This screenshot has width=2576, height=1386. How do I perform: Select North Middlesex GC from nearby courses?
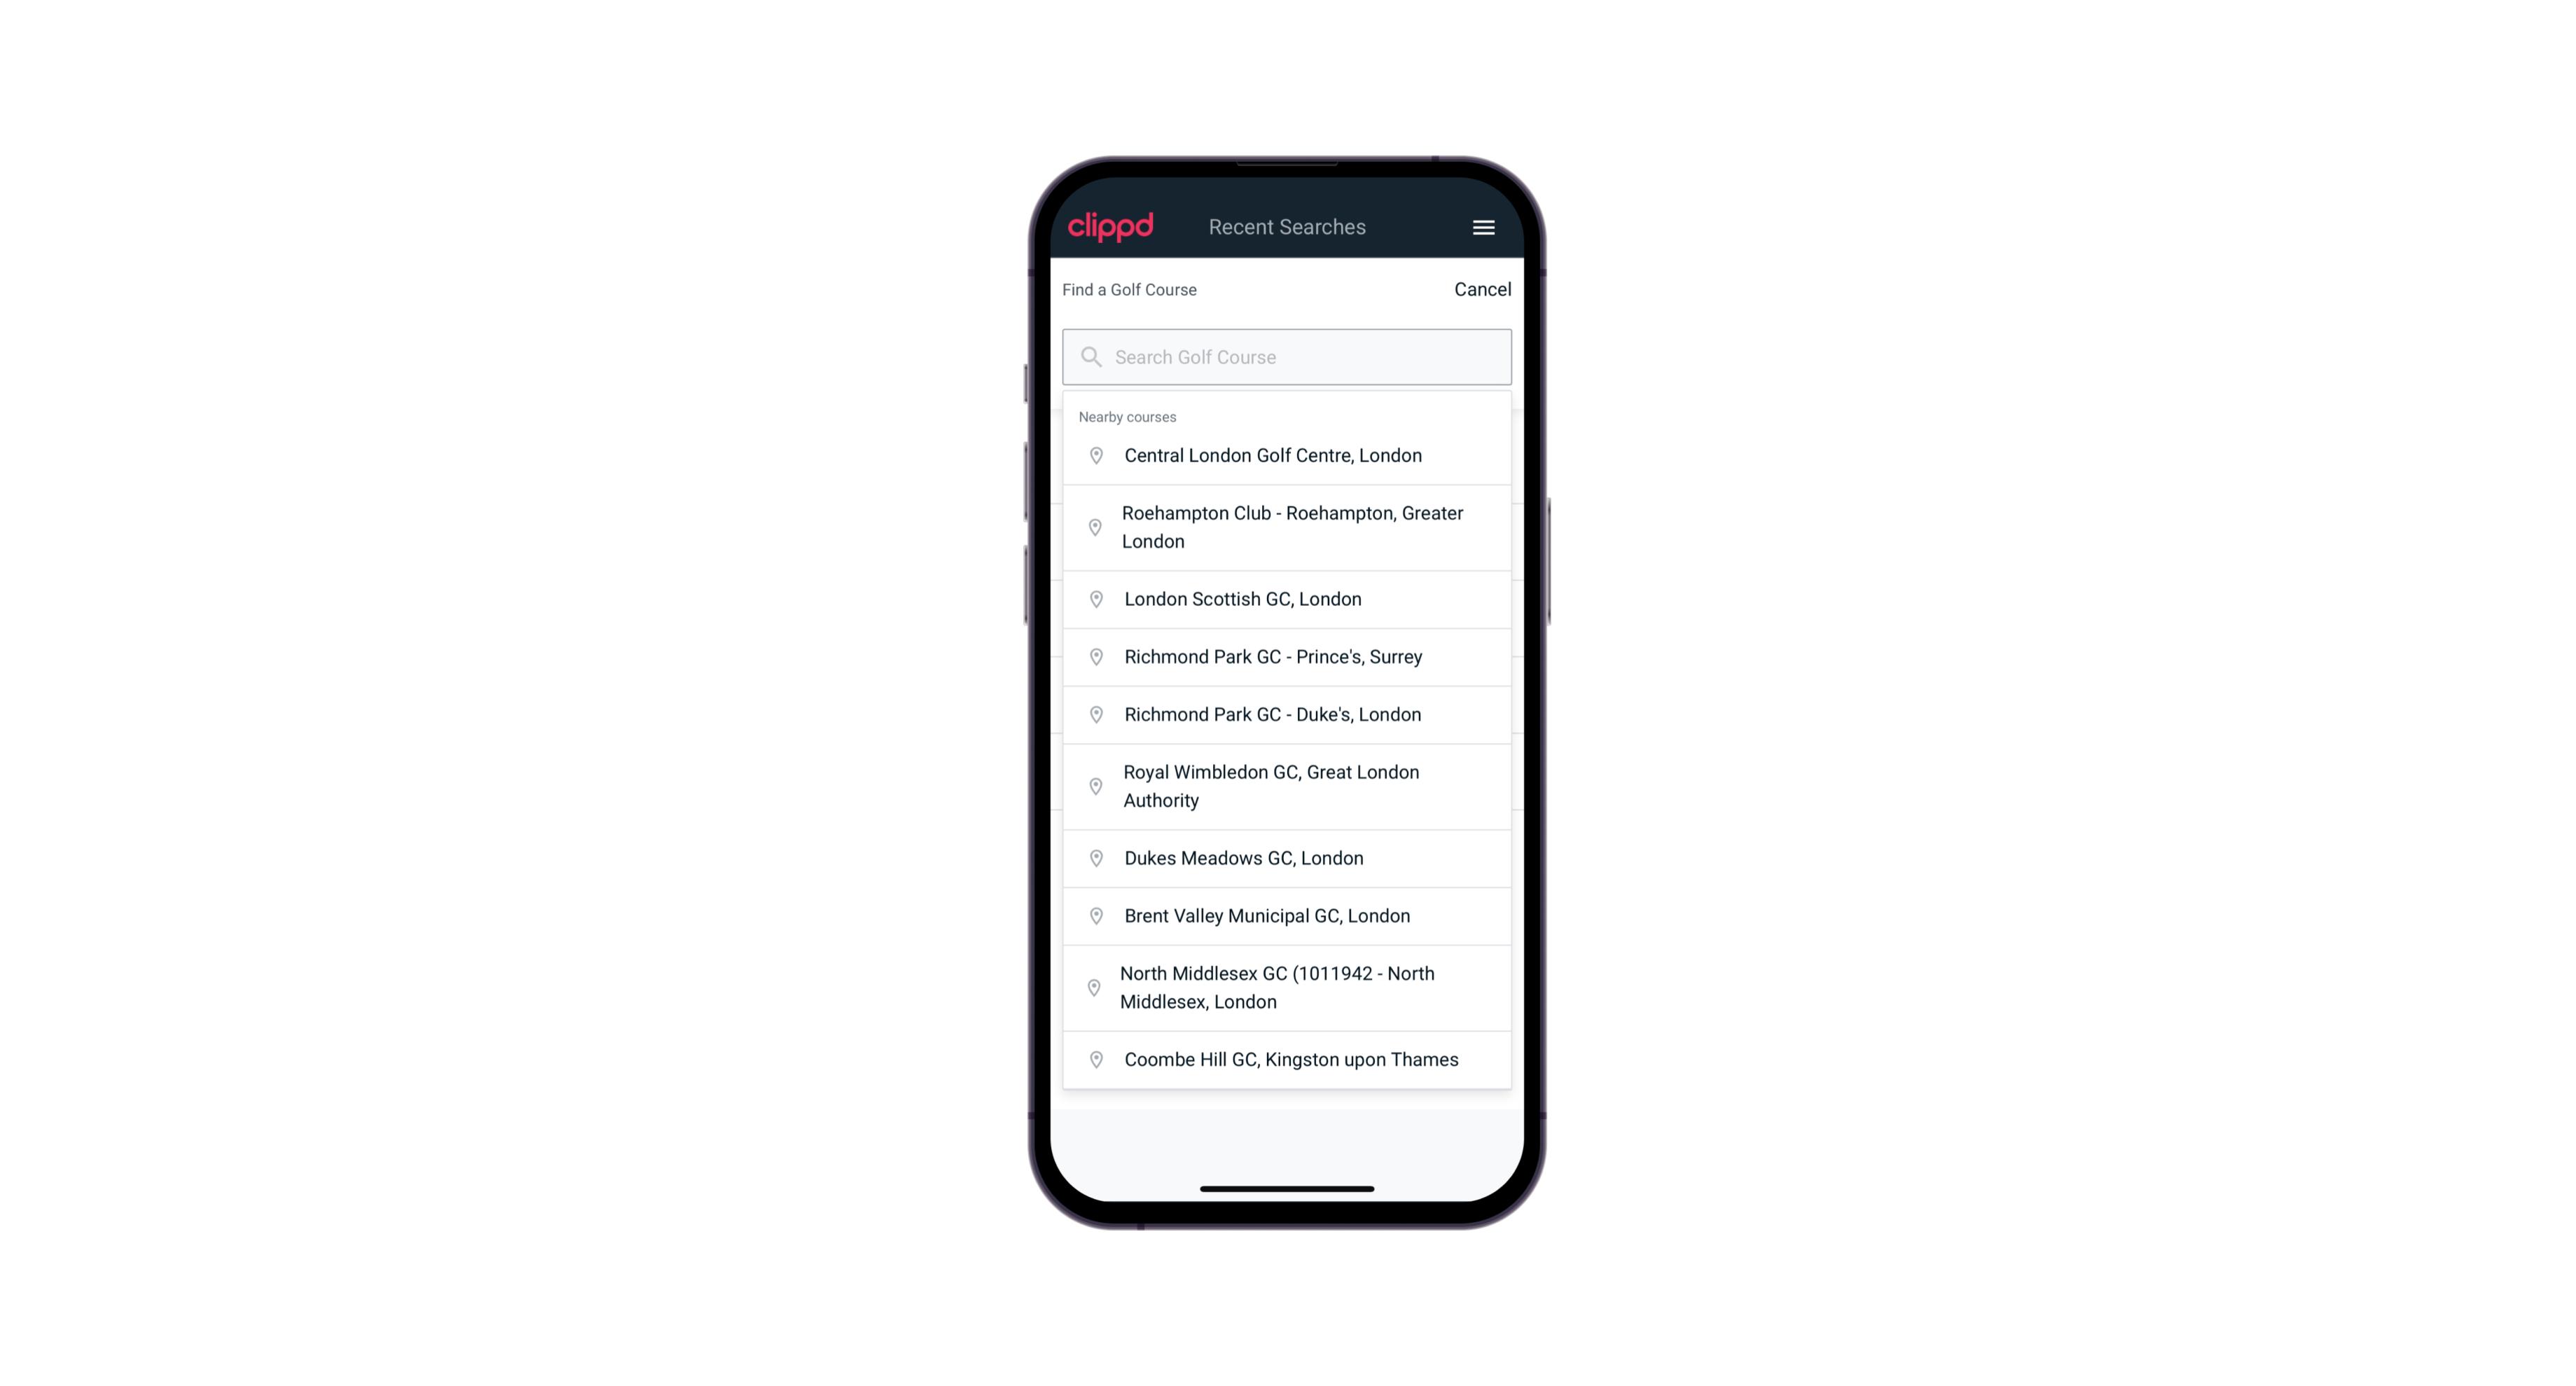coord(1287,987)
